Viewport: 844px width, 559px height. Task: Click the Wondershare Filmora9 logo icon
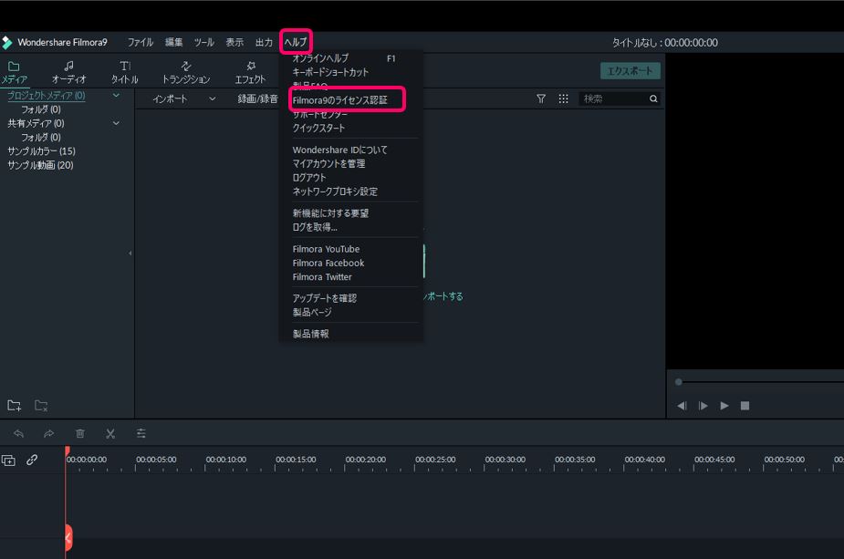point(7,43)
